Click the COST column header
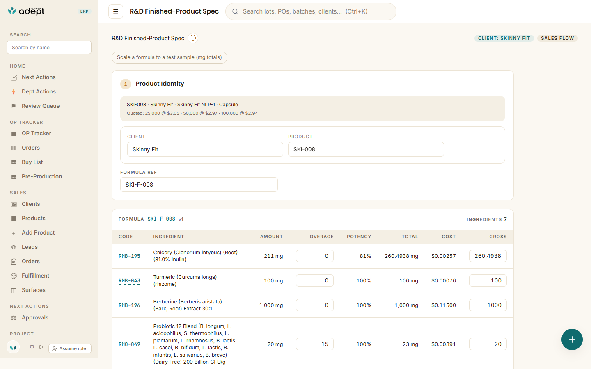This screenshot has height=369, width=591. coord(449,237)
